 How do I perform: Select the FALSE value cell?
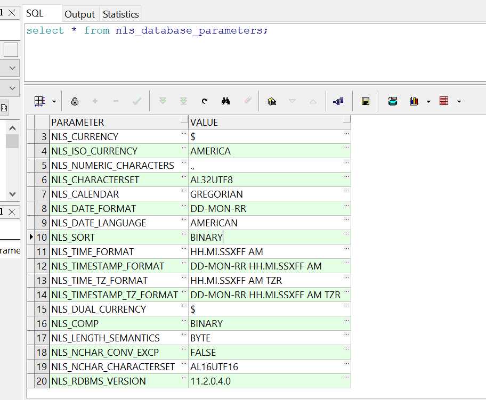[x=269, y=352]
